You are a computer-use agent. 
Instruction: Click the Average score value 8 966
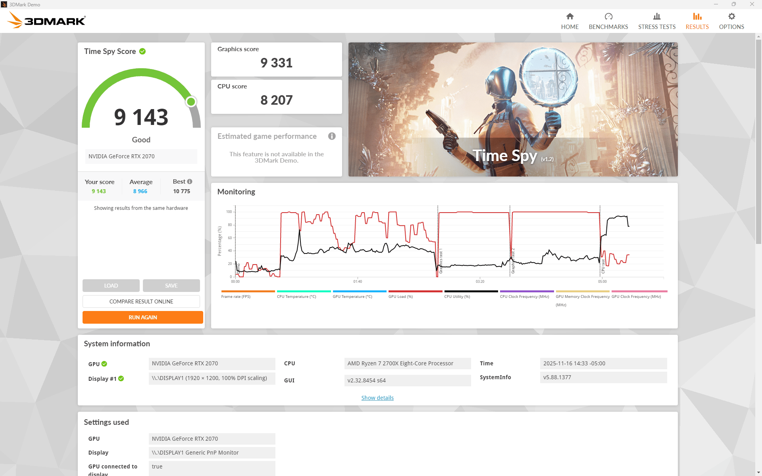coord(140,191)
